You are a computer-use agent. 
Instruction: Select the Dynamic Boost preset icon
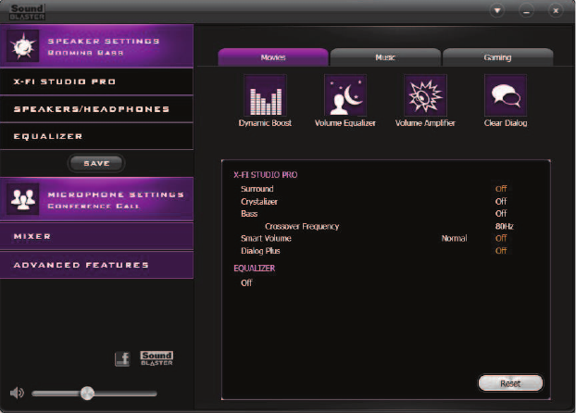(x=265, y=95)
